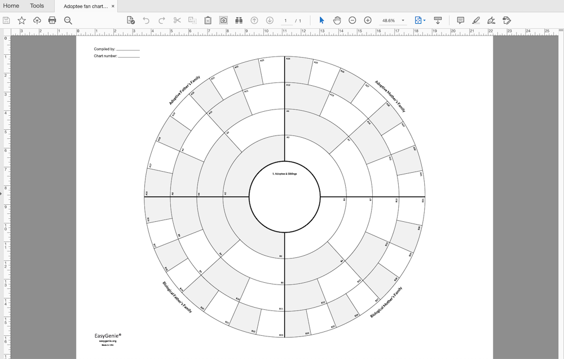Open the find text magnifier
The width and height of the screenshot is (564, 359).
(x=68, y=20)
